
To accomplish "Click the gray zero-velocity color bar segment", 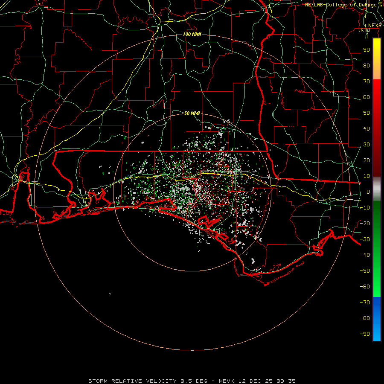I will click(377, 189).
